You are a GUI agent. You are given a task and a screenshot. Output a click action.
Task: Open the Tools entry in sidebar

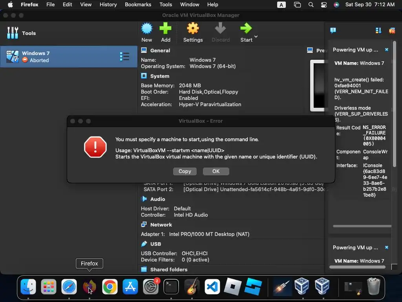pyautogui.click(x=69, y=33)
